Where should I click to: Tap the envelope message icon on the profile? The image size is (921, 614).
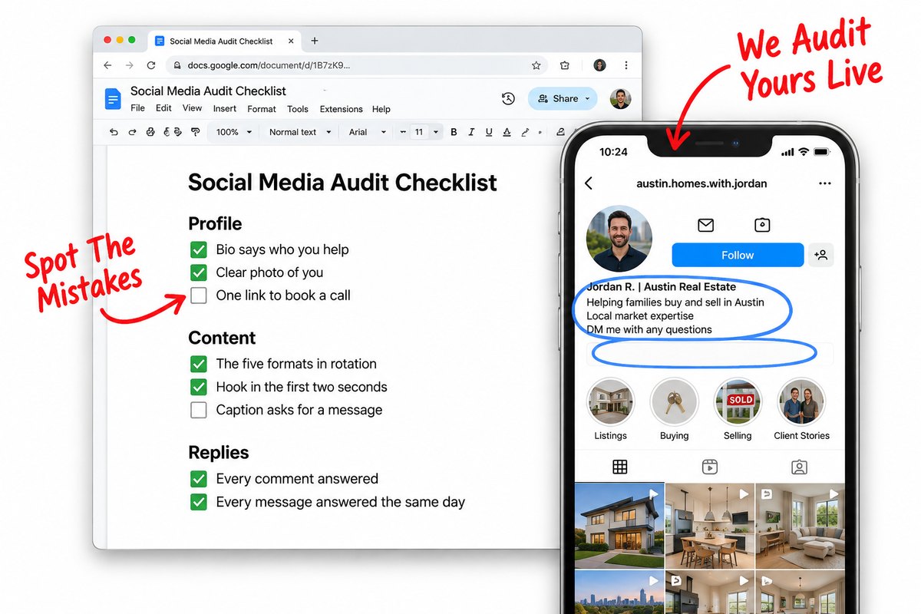tap(705, 225)
